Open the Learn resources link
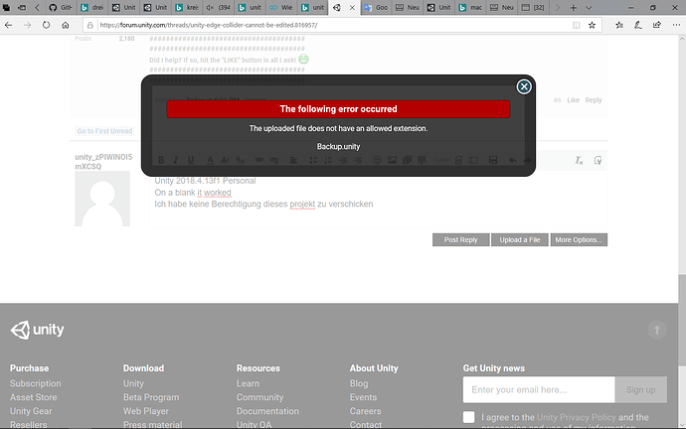This screenshot has width=686, height=429. point(248,383)
